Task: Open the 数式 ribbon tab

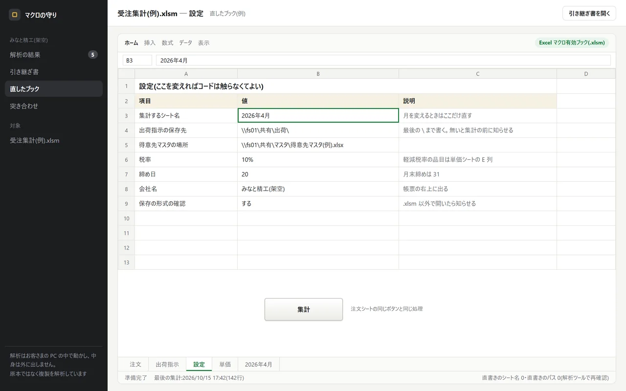Action: click(x=167, y=43)
